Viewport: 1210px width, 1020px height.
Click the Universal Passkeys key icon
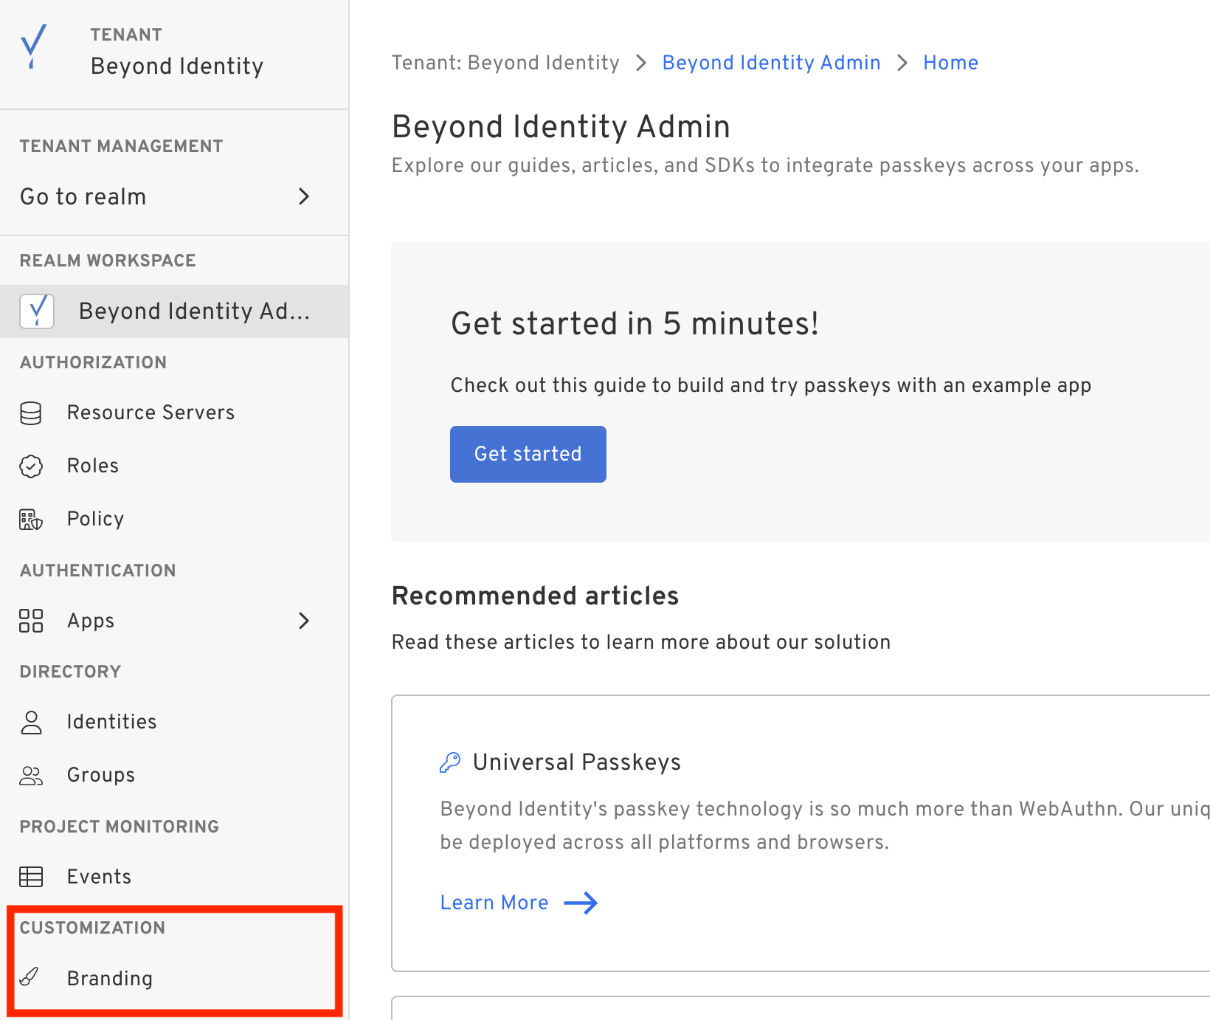point(450,762)
